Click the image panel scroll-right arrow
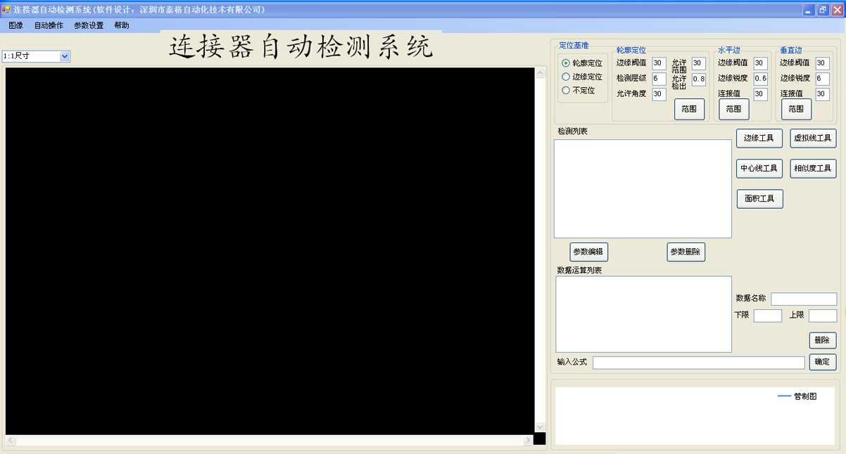The image size is (846, 454). 528,441
